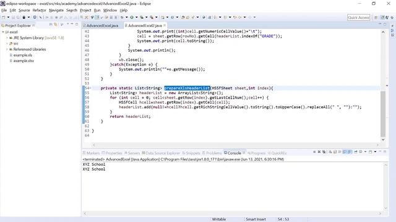Screen dimensions: 396x222
Task: Click the green Run button icon
Action: [x=132, y=17]
